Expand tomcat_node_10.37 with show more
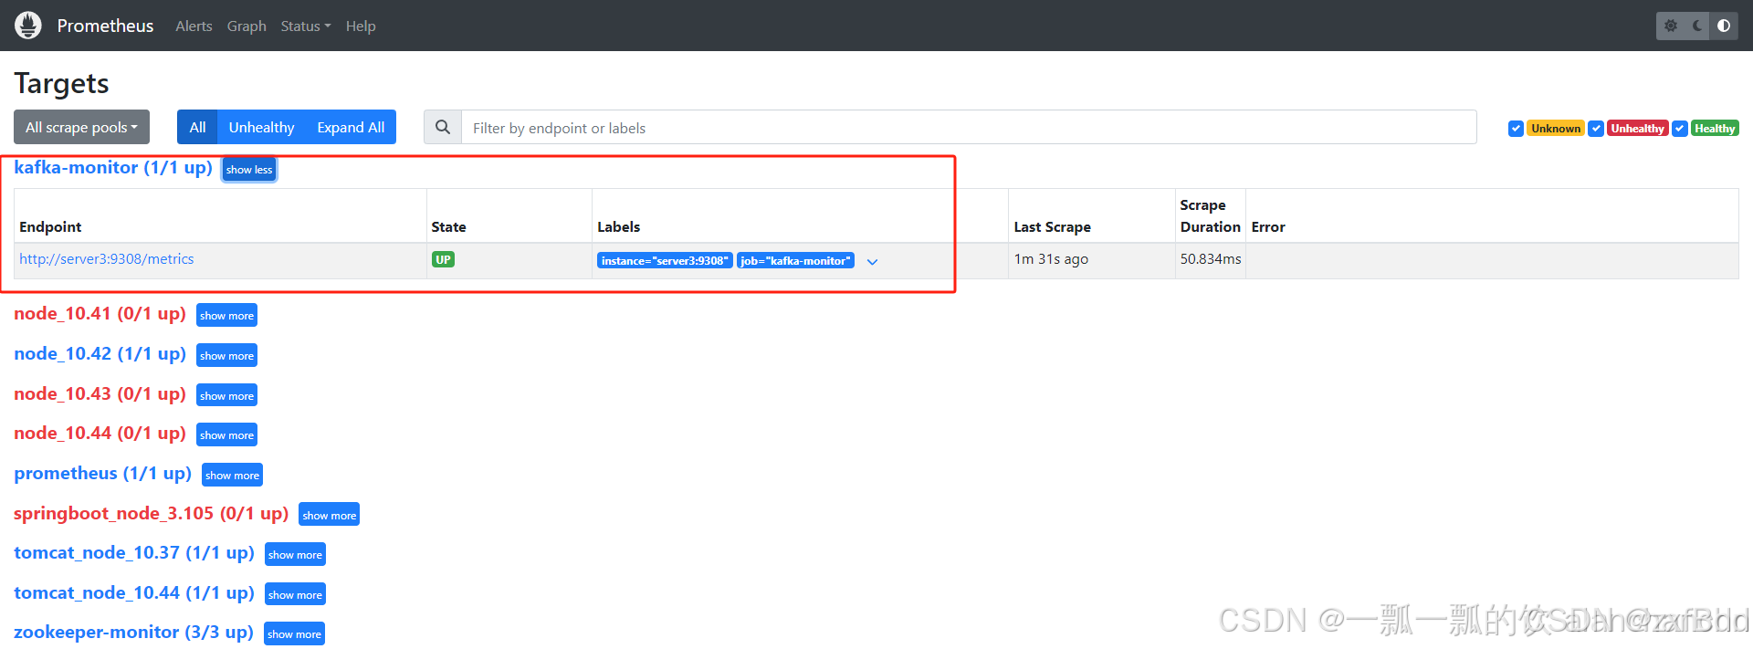This screenshot has width=1753, height=649. [x=295, y=554]
